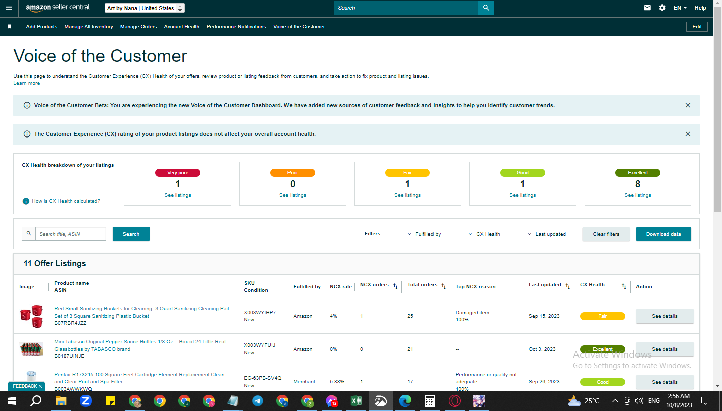The width and height of the screenshot is (722, 411).
Task: Click Download data button
Action: pos(663,234)
